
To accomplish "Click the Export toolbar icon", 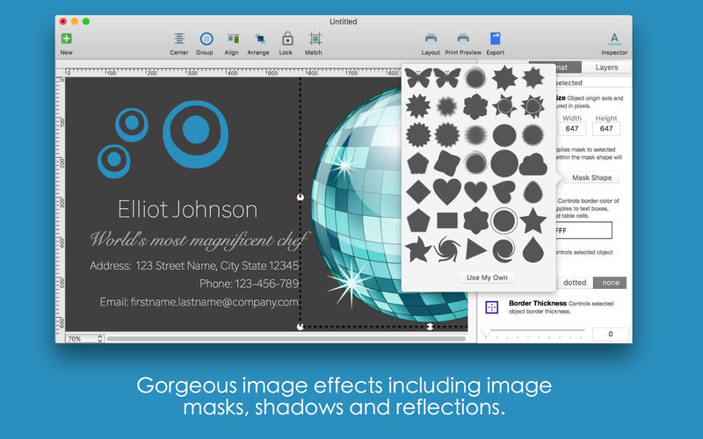I will pyautogui.click(x=495, y=39).
